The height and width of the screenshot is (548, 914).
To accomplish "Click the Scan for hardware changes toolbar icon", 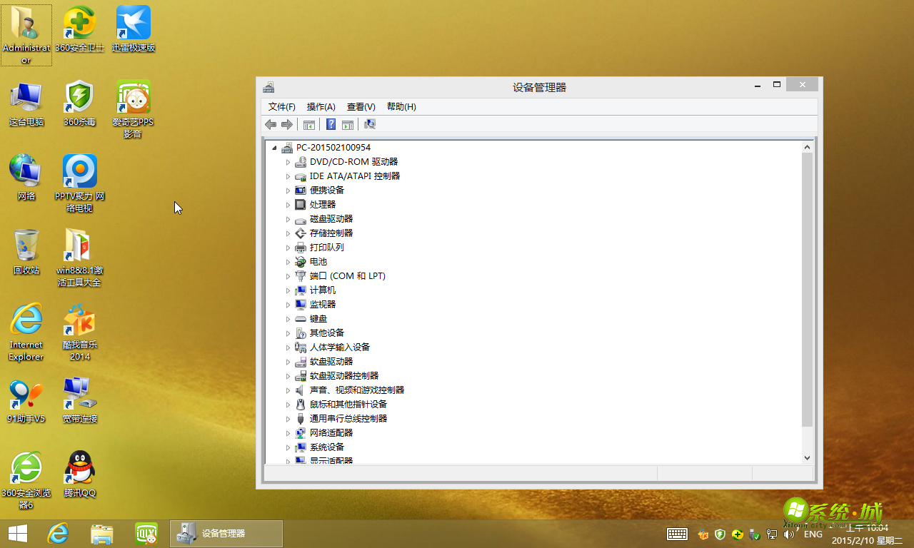I will tap(370, 124).
